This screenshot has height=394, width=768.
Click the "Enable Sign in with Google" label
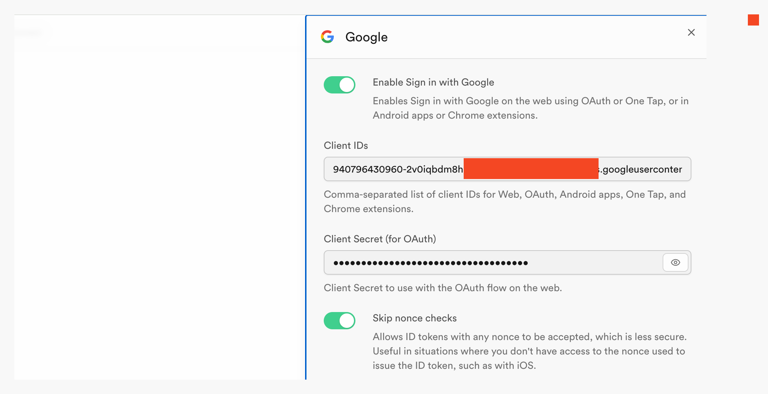click(433, 82)
